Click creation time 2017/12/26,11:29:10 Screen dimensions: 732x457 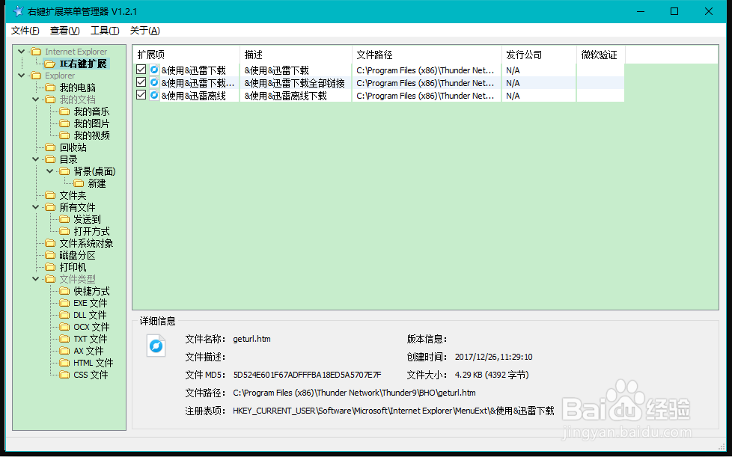click(493, 358)
